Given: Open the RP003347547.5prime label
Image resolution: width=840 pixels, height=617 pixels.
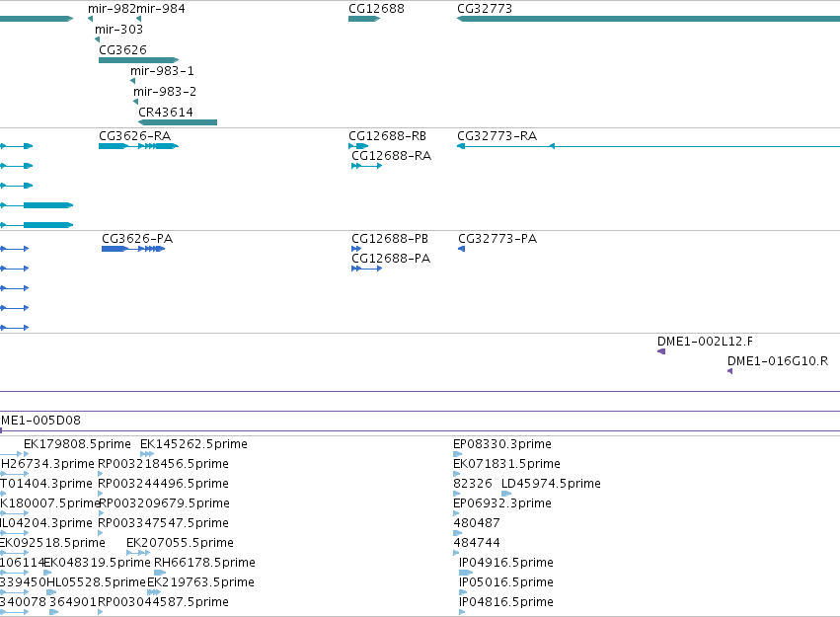Looking at the screenshot, I should coord(164,523).
